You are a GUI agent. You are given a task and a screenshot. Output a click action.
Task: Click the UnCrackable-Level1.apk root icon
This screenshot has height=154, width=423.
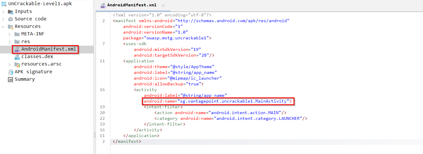click(x=4, y=4)
